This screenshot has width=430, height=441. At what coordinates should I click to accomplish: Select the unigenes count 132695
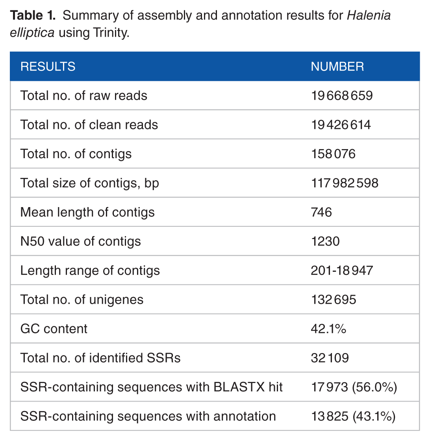pyautogui.click(x=334, y=299)
